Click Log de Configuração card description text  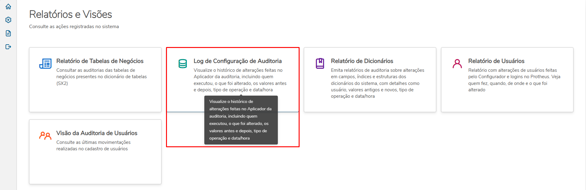240,80
